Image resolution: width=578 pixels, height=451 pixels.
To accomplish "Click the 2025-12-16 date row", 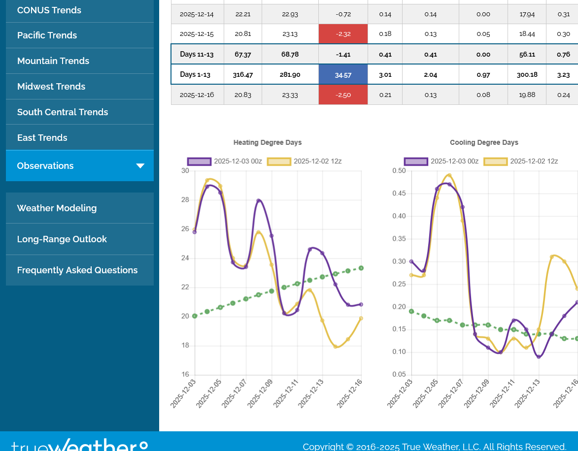I will point(197,95).
